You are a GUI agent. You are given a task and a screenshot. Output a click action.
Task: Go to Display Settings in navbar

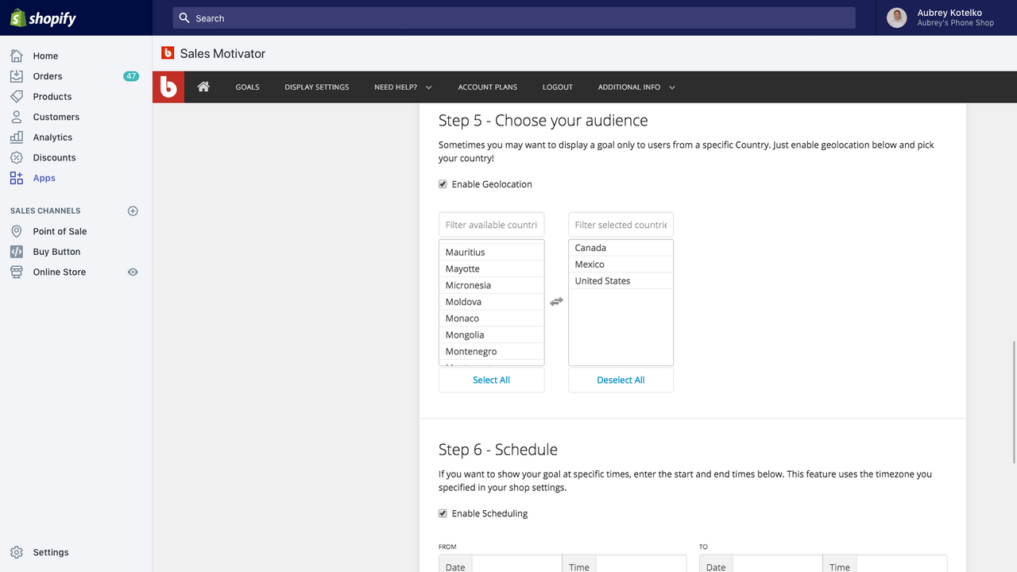(x=316, y=87)
